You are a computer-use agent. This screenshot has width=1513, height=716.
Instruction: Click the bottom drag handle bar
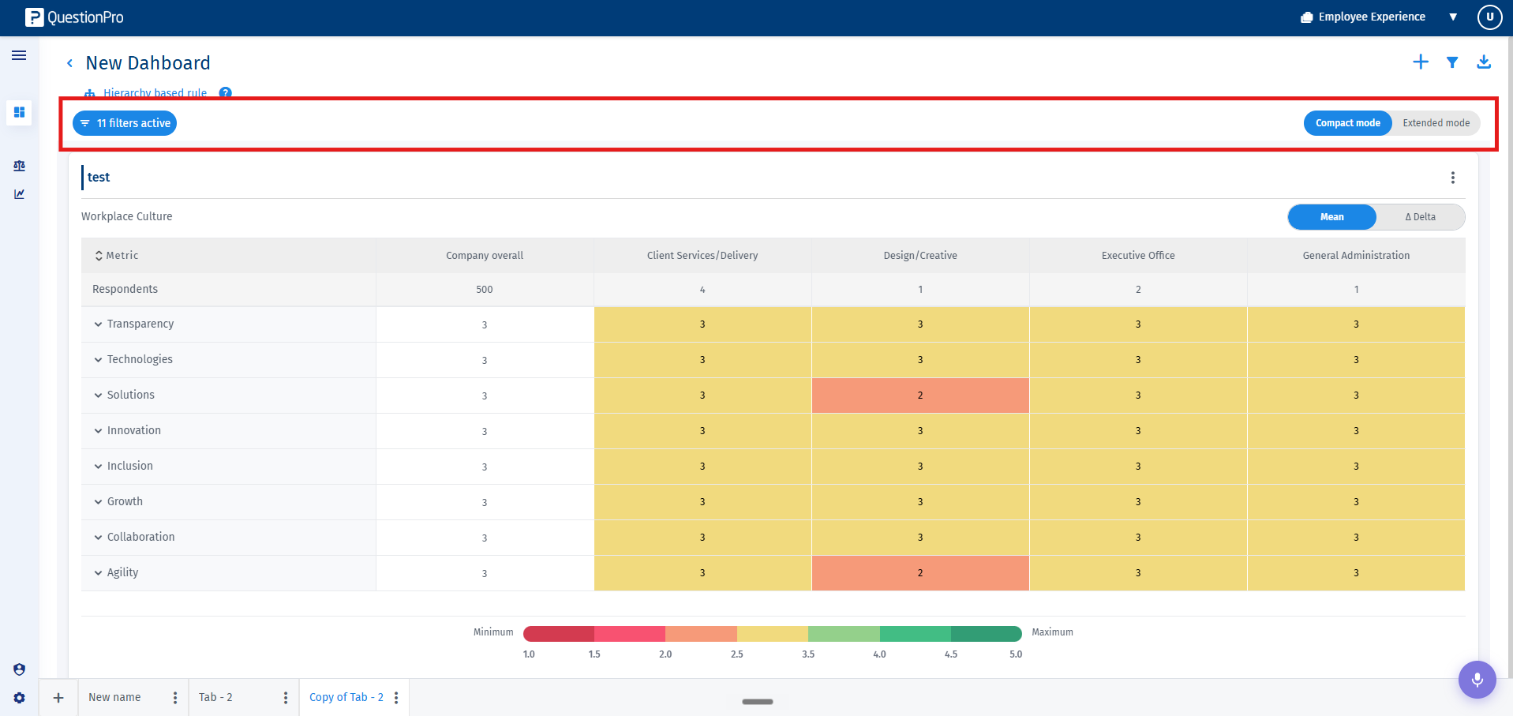coord(758,702)
